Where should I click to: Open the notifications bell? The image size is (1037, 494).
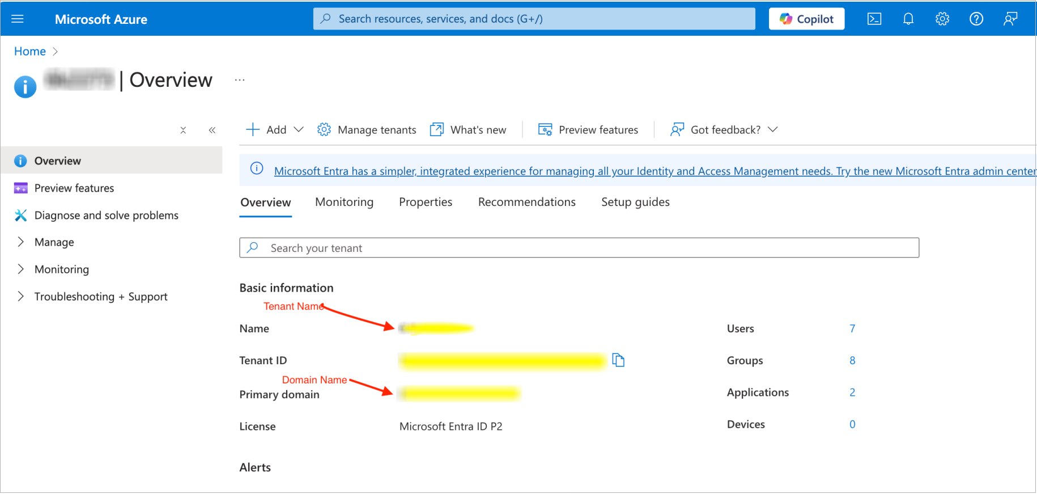click(908, 19)
